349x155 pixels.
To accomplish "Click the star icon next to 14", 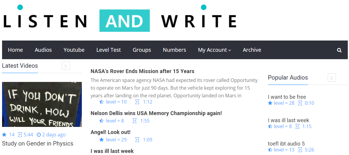I will click(x=4, y=135).
